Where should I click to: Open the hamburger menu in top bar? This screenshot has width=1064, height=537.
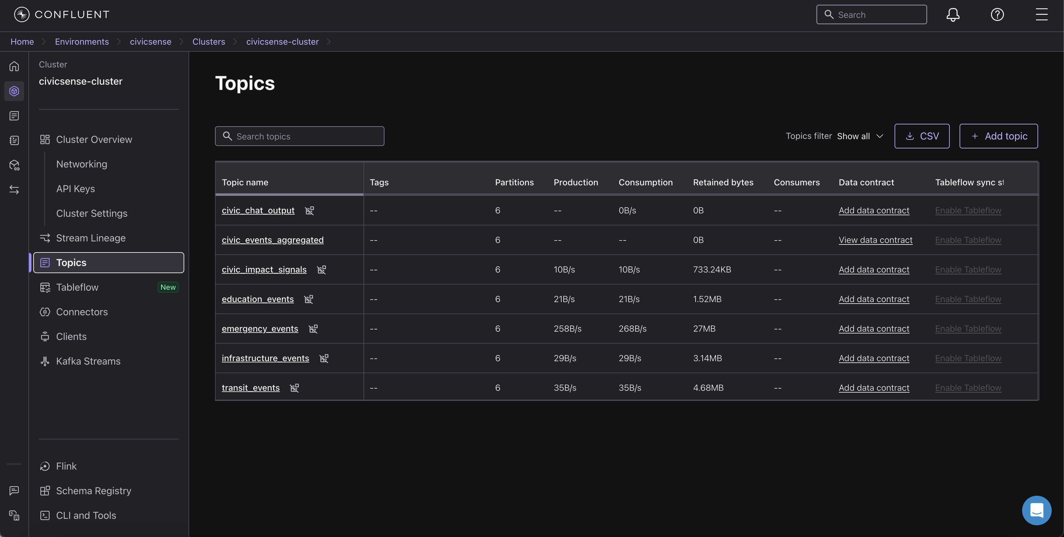(x=1041, y=14)
